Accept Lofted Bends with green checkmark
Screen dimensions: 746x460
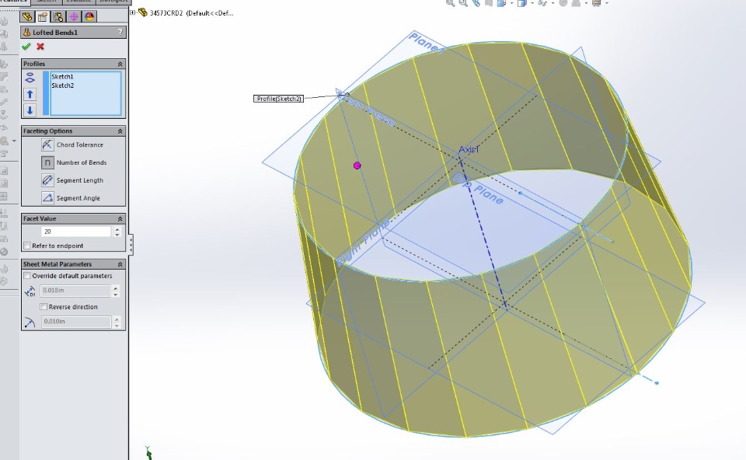(x=26, y=46)
